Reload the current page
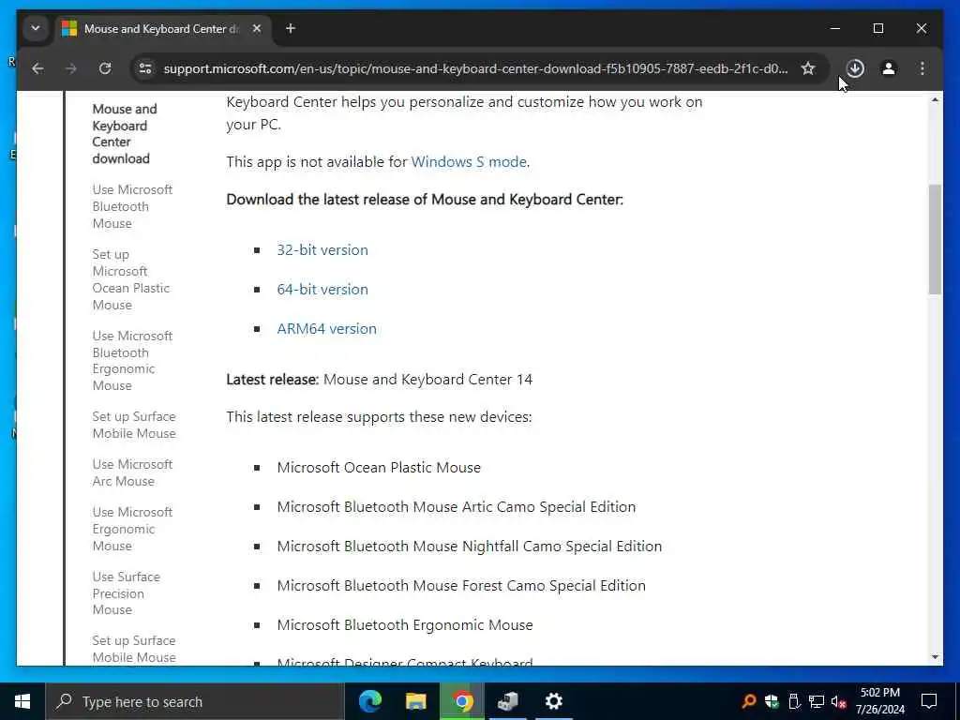 [x=105, y=68]
